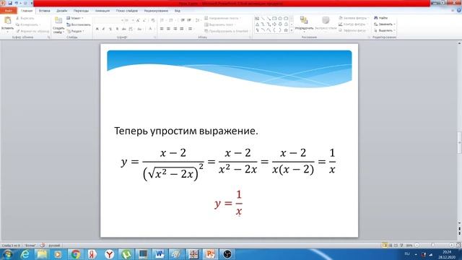Open the Выровнять текст dropdown

coord(220,25)
